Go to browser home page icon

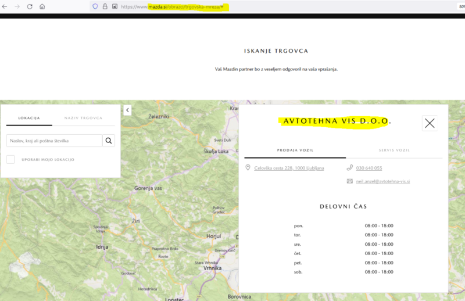(42, 6)
